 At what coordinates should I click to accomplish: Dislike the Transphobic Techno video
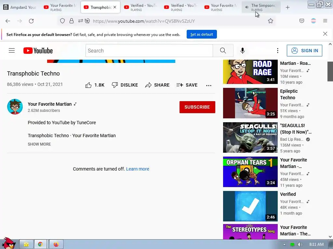coord(125,85)
